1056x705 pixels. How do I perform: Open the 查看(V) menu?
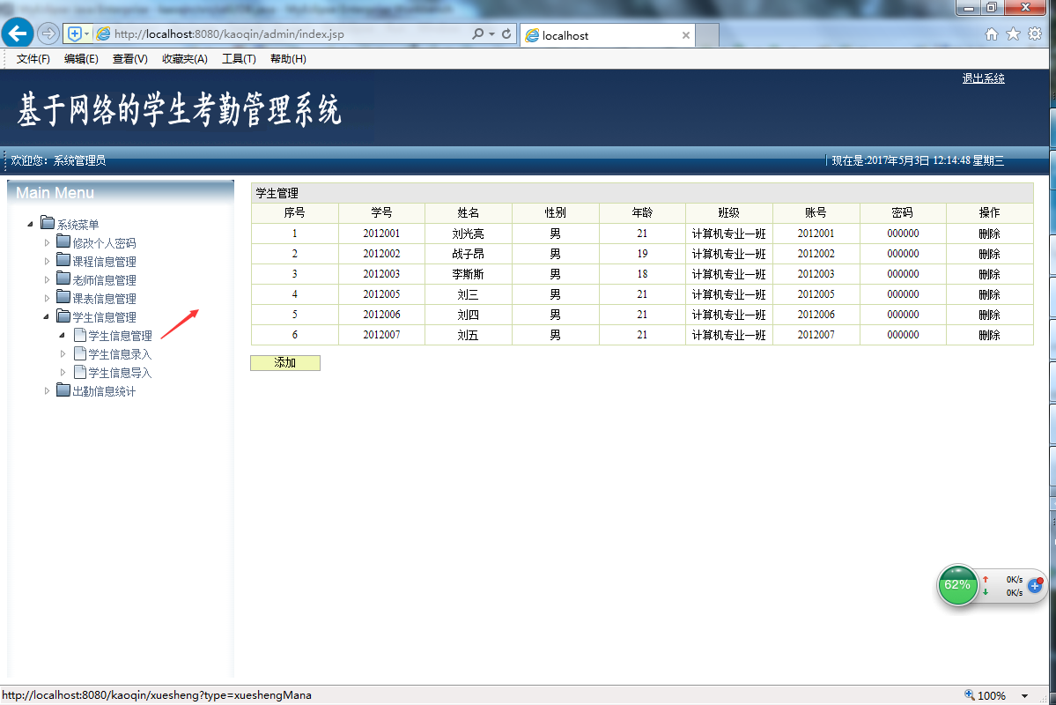(130, 59)
